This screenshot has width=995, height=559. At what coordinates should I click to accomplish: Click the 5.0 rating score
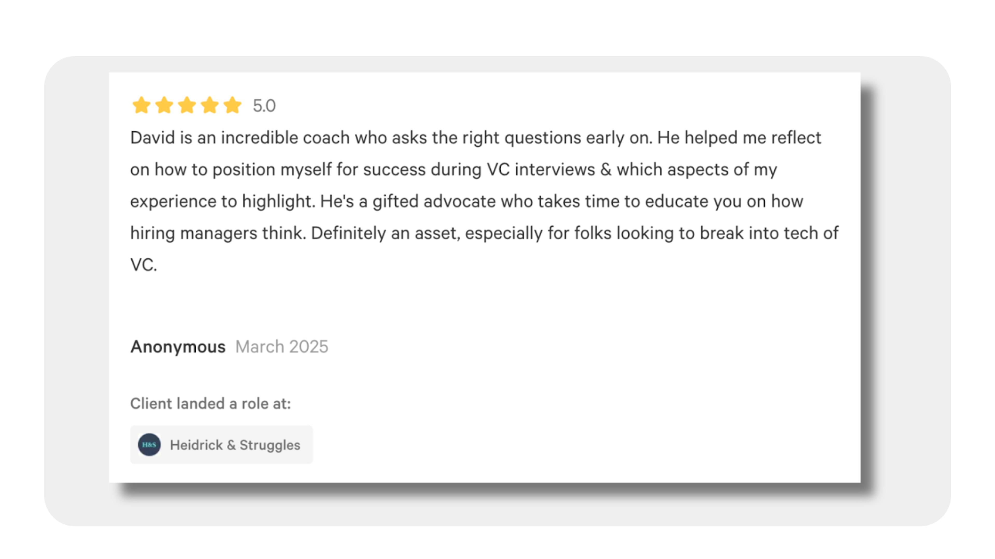point(264,106)
